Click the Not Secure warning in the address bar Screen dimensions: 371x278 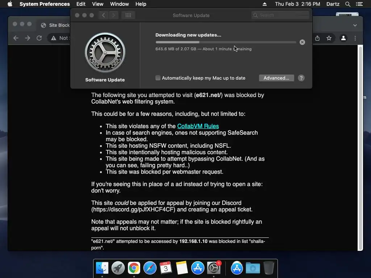pos(59,38)
